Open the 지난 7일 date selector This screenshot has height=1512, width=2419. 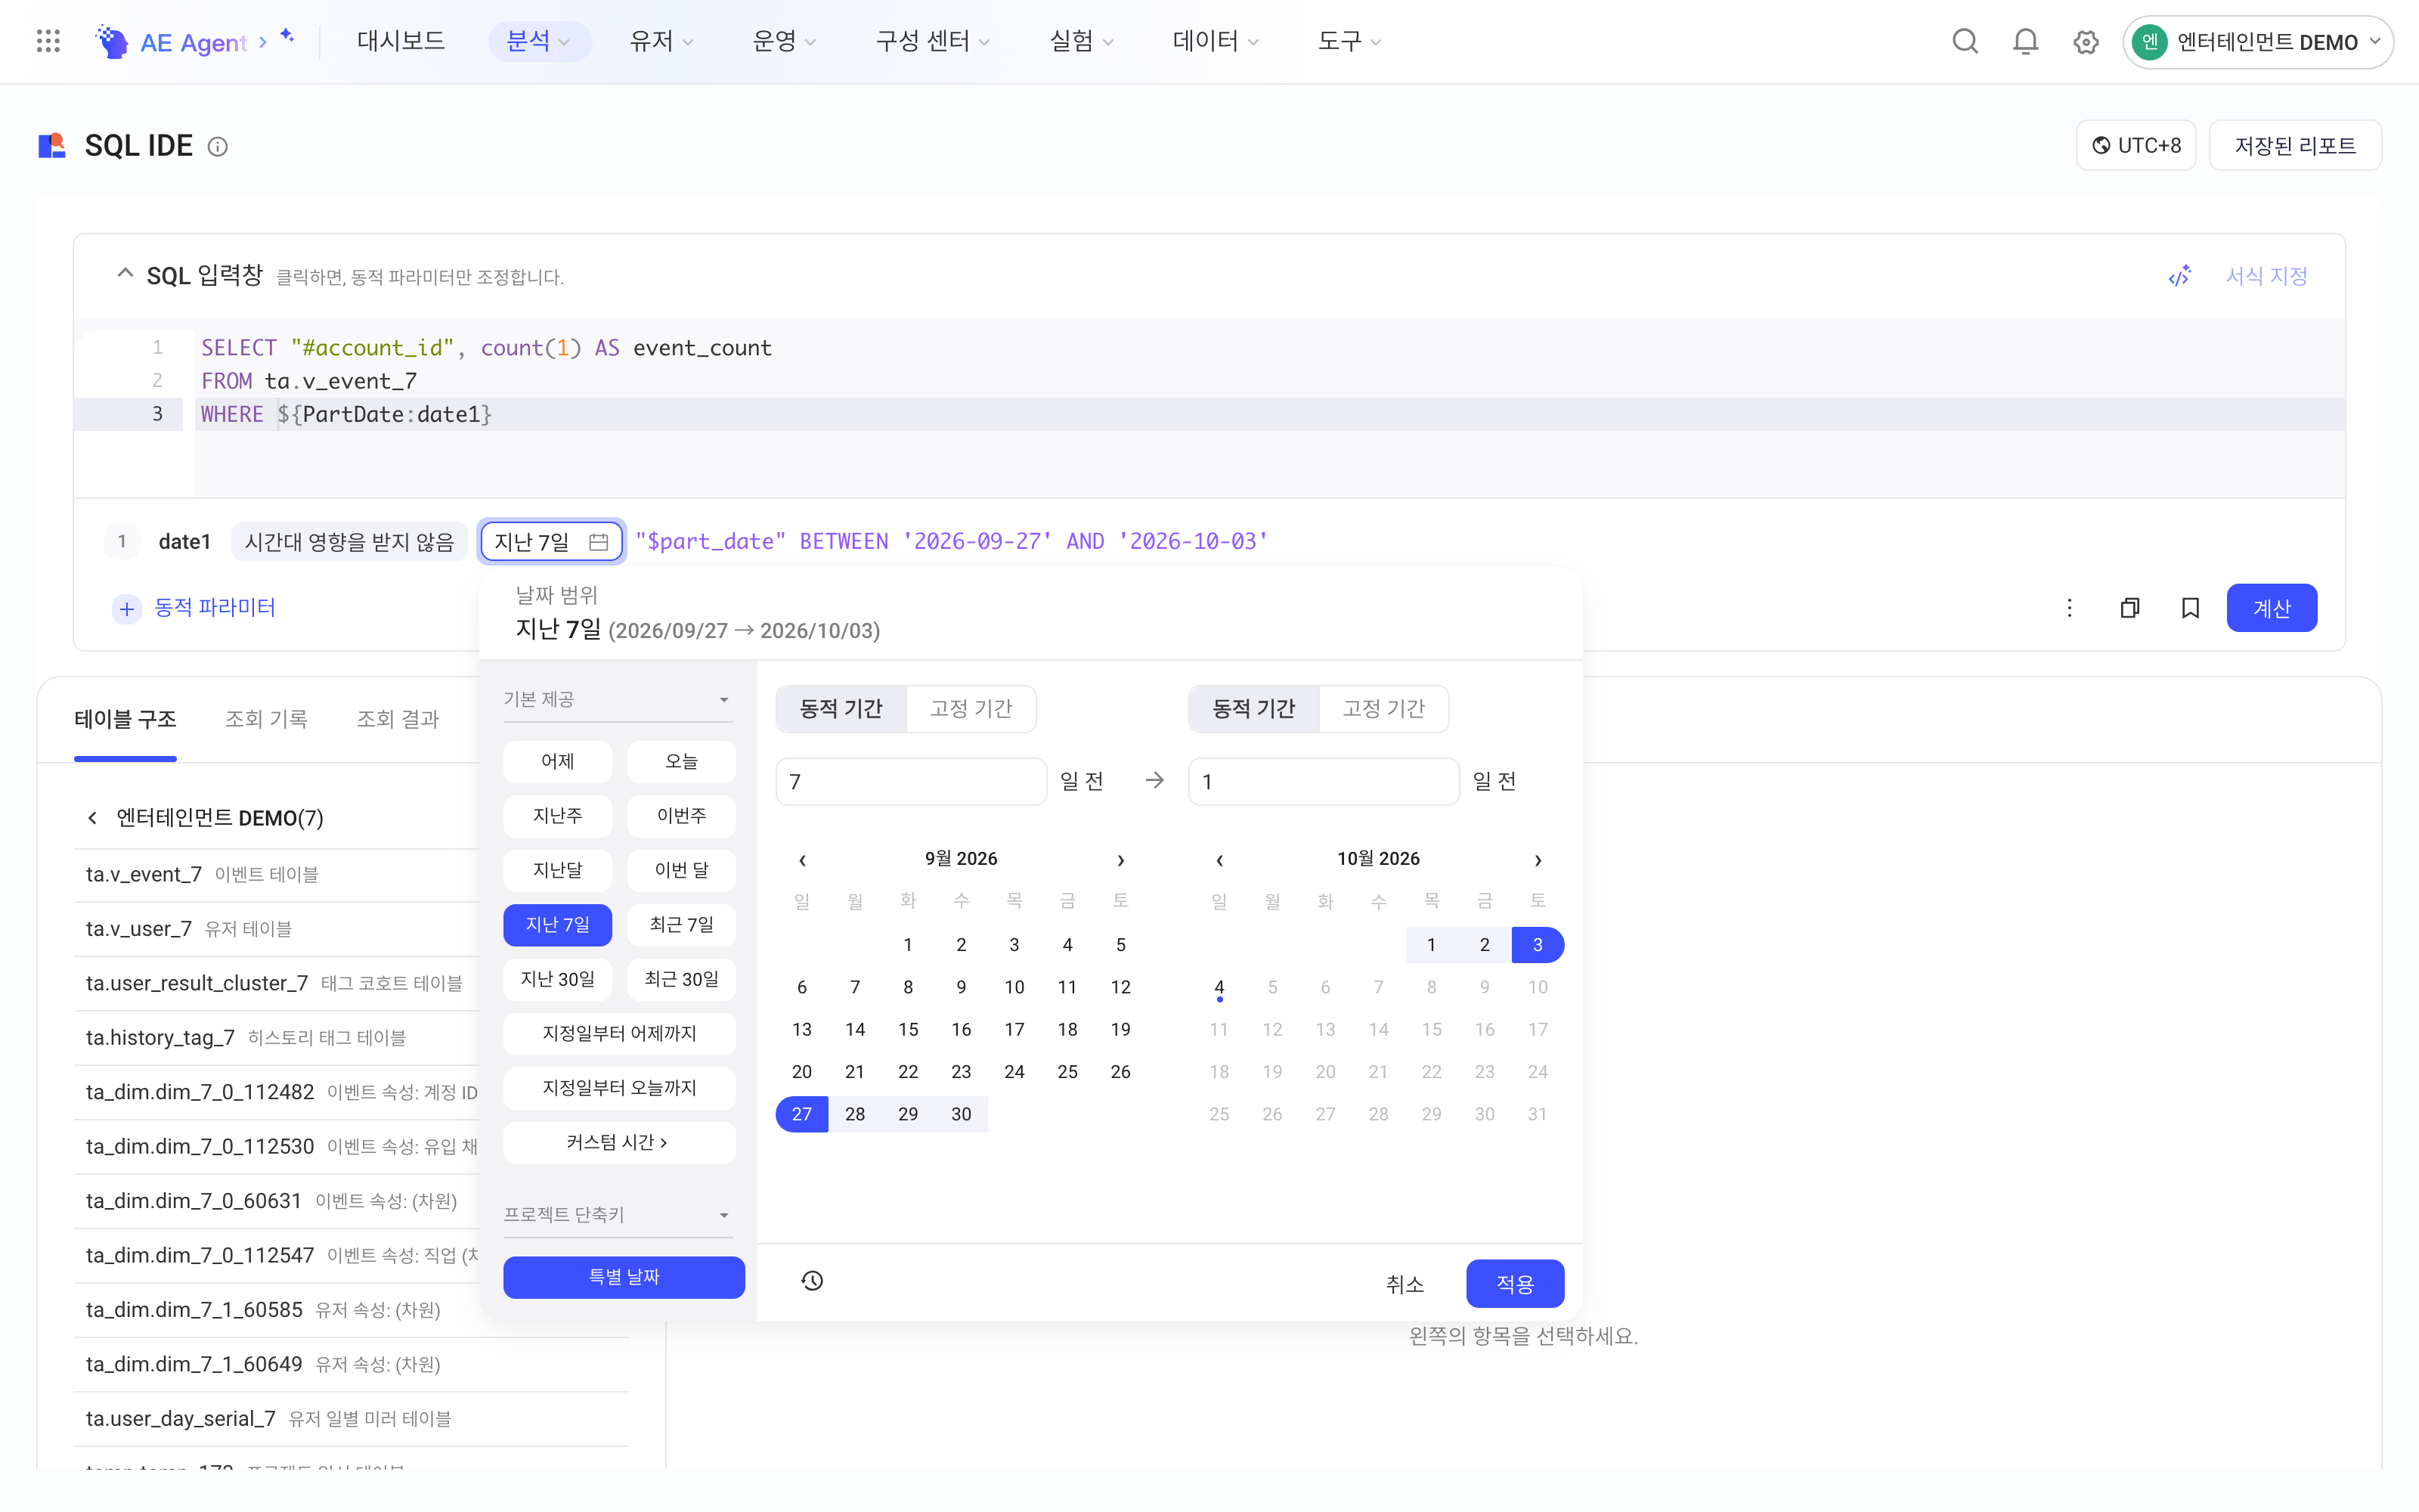(x=552, y=542)
